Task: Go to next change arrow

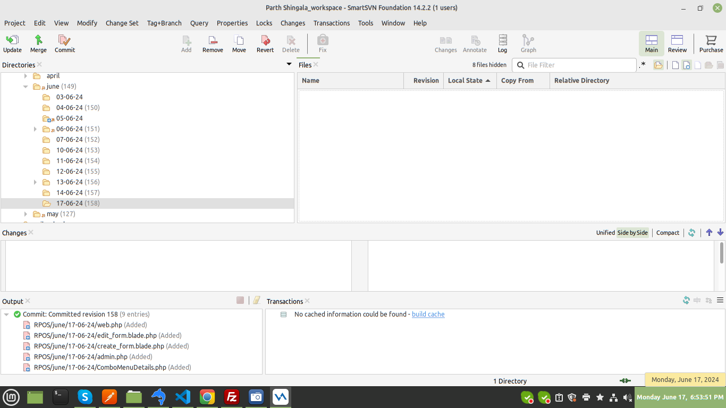Action: tap(720, 233)
